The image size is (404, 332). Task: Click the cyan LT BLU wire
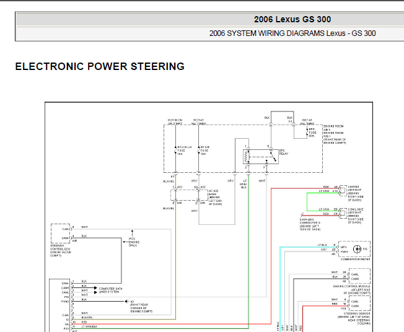coord(280,289)
